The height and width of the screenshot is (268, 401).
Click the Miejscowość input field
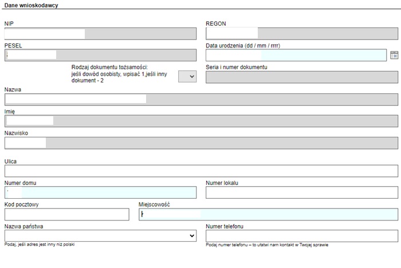pyautogui.click(x=268, y=214)
